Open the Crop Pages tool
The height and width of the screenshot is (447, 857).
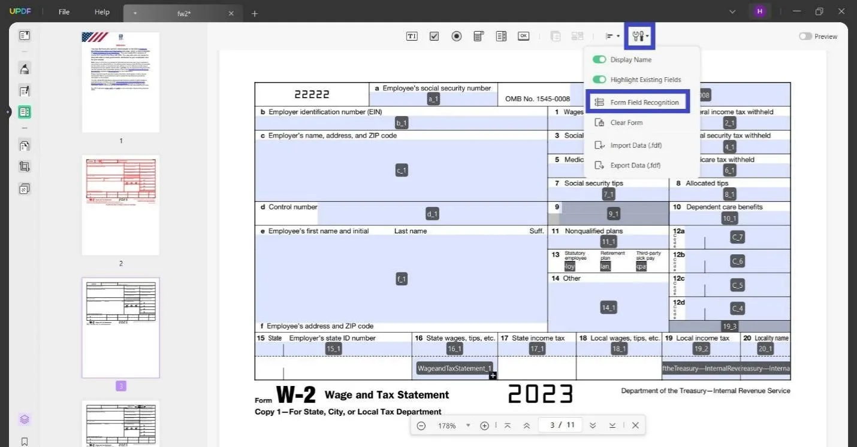(x=25, y=167)
